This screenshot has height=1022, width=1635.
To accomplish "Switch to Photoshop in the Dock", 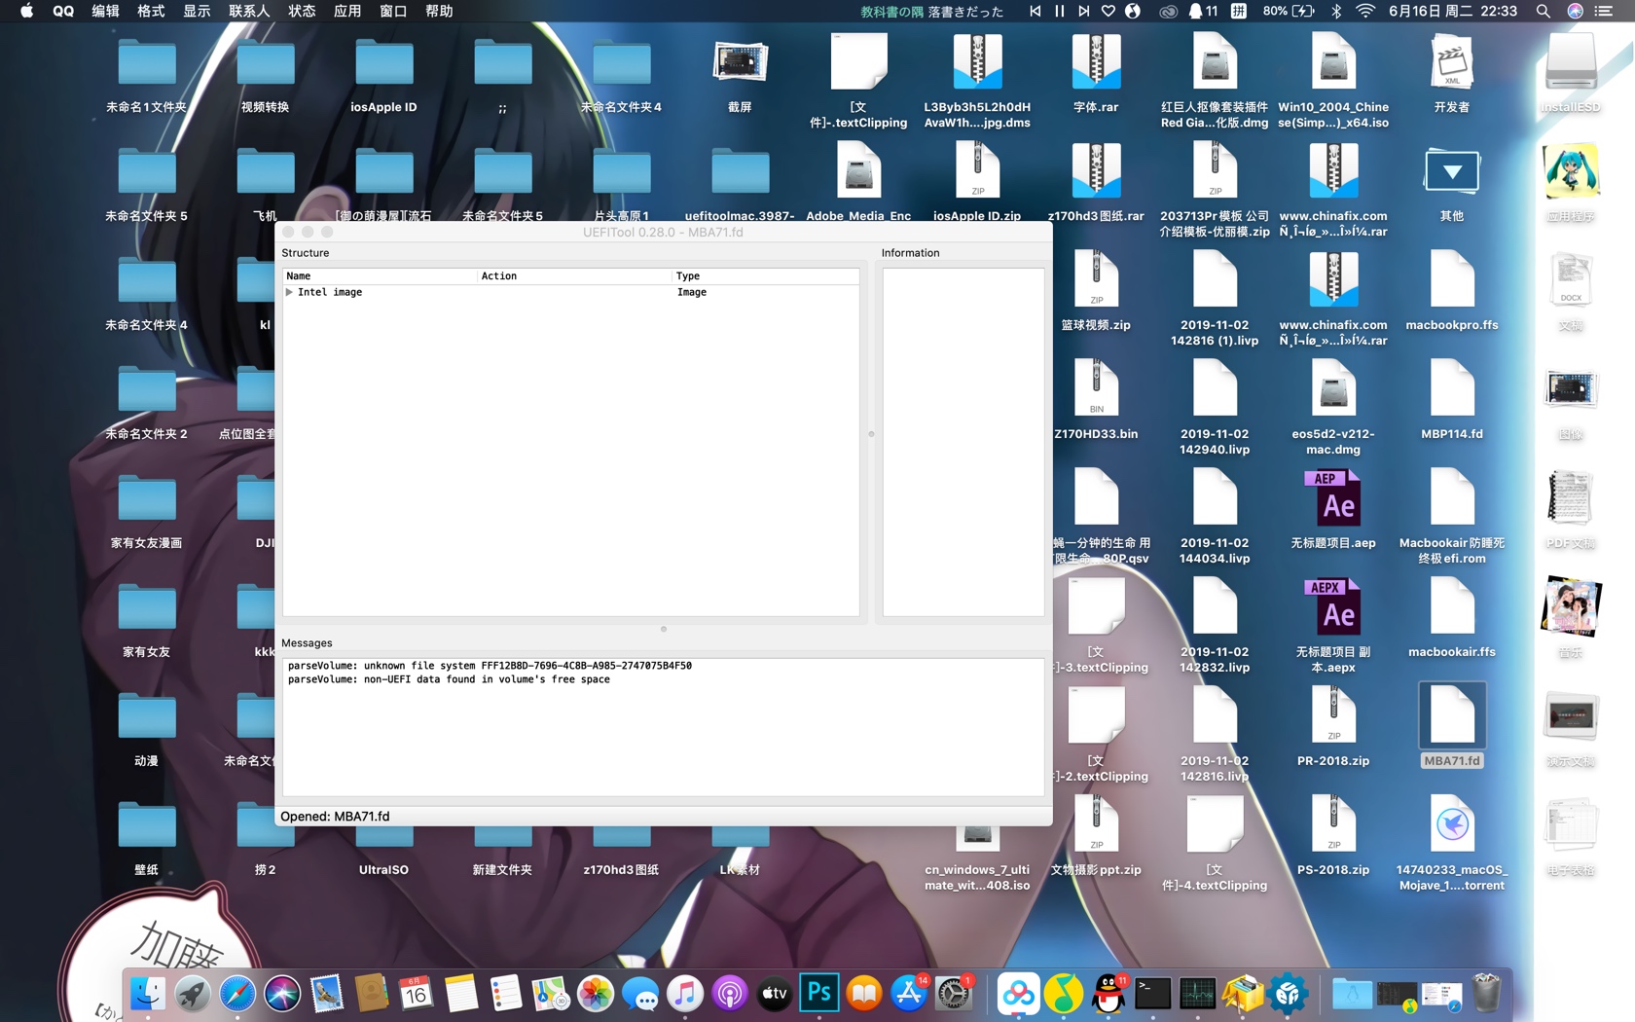I will coord(819,994).
